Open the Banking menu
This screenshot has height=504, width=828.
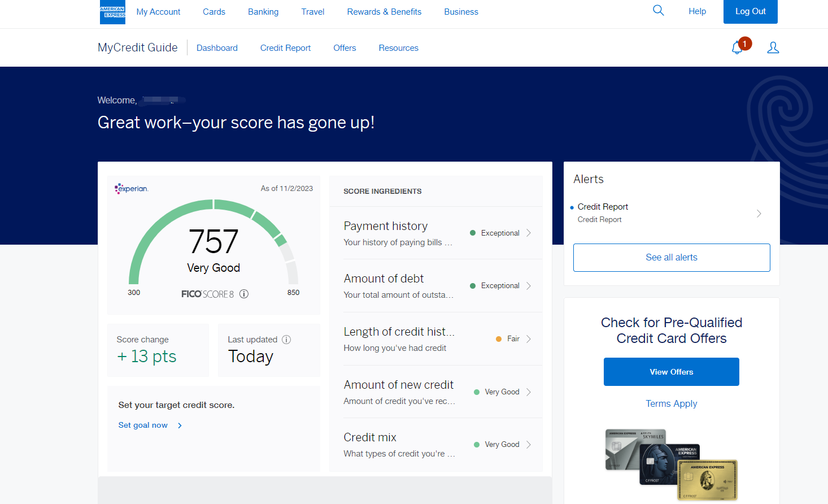coord(263,12)
